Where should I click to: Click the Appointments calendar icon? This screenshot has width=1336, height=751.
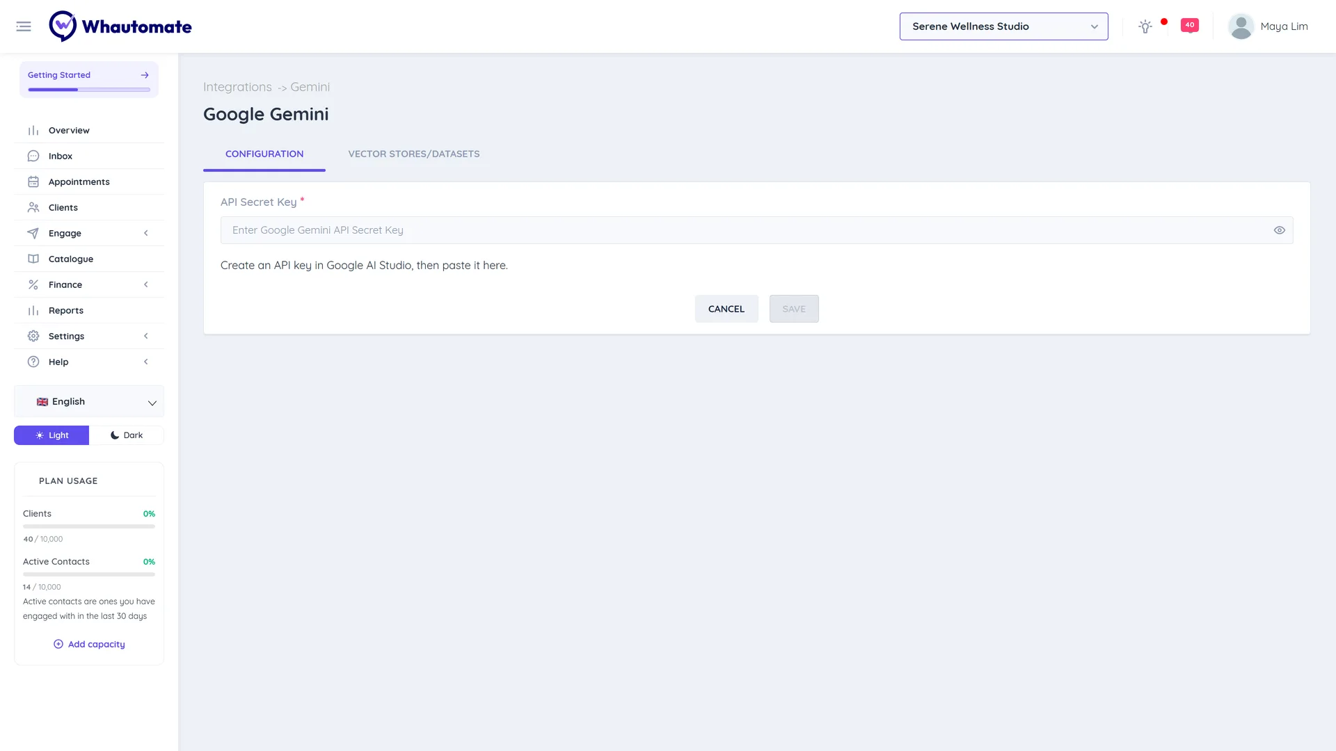click(x=33, y=182)
